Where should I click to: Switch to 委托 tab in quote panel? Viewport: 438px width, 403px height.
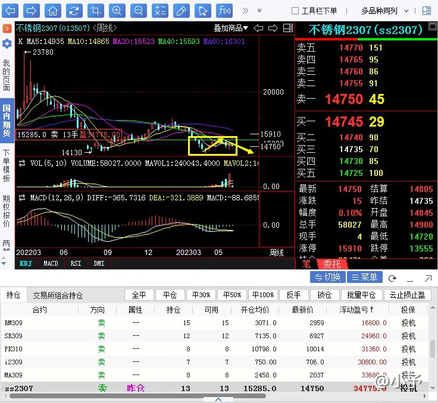332,264
